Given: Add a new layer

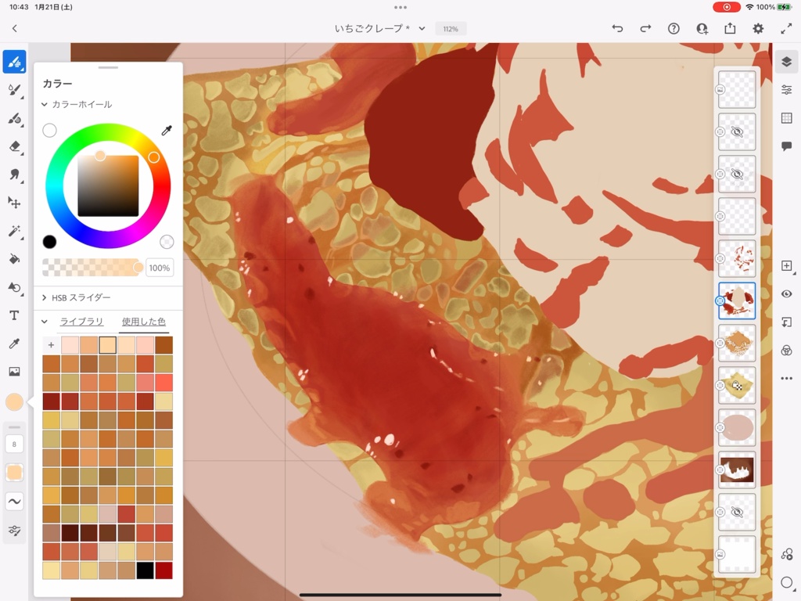Looking at the screenshot, I should click(787, 266).
